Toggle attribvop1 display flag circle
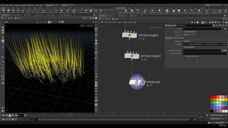Screen dimensions: 228x128 (151, 85)
